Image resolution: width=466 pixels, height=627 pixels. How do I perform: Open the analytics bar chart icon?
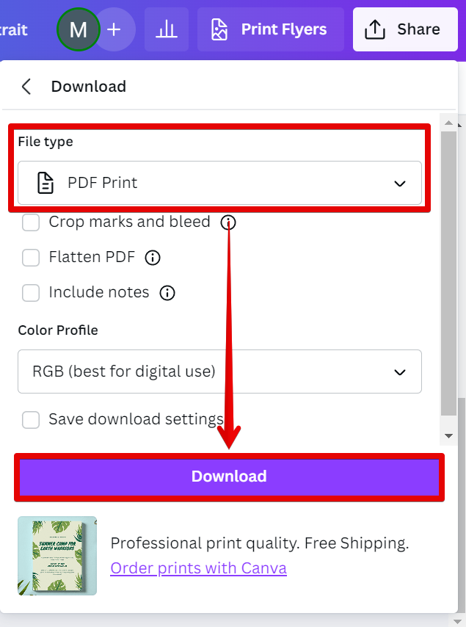pyautogui.click(x=167, y=29)
